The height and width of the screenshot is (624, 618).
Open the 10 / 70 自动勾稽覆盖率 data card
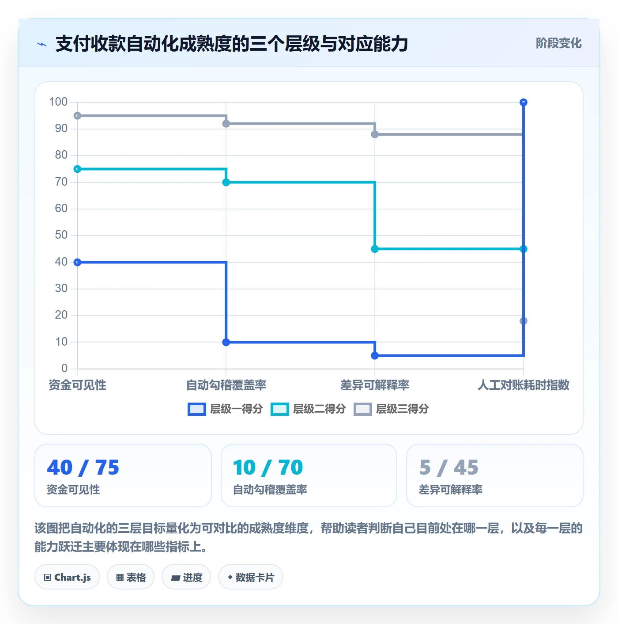[x=309, y=476]
